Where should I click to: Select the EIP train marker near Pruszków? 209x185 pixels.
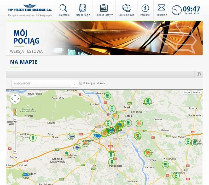[77, 148]
